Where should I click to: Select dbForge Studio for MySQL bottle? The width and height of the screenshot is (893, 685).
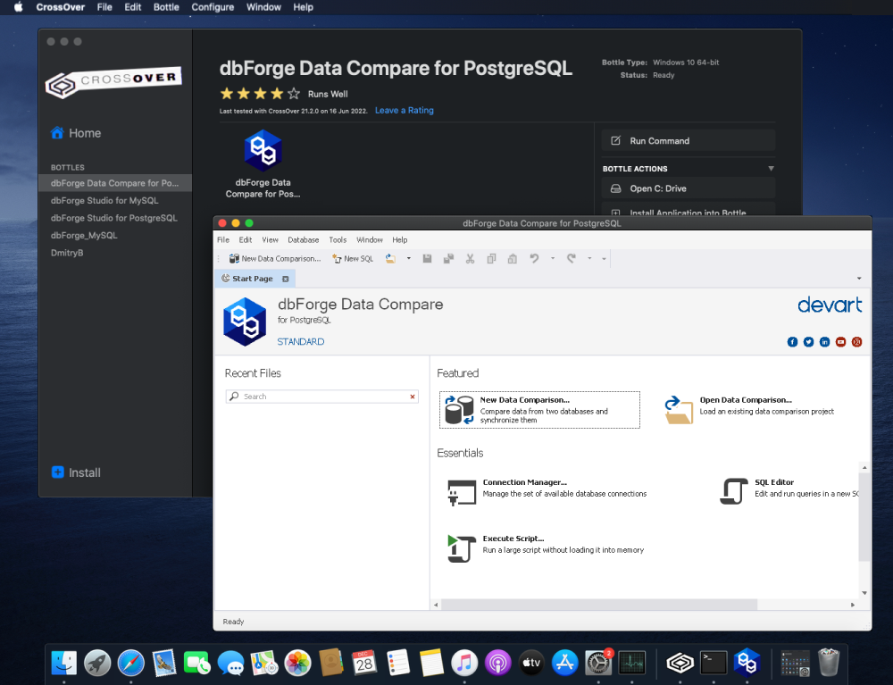click(x=115, y=200)
